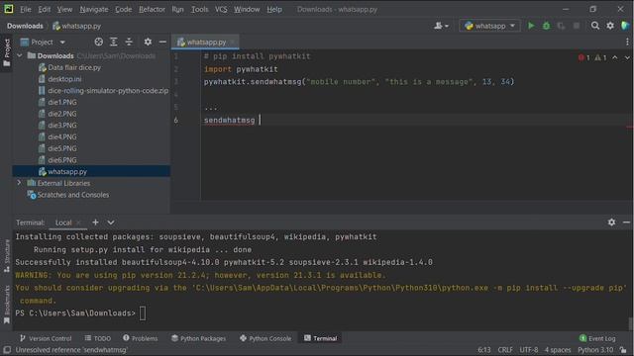Viewport: 634px width, 356px height.
Task: Select die1.PNG in project tree
Action: (62, 102)
